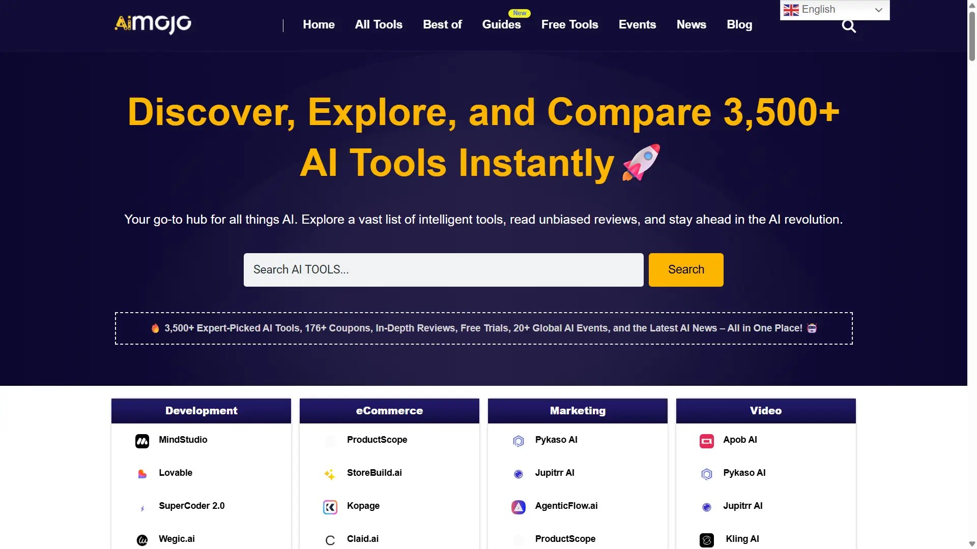Open ProductScope under Marketing
The image size is (977, 549).
565,539
